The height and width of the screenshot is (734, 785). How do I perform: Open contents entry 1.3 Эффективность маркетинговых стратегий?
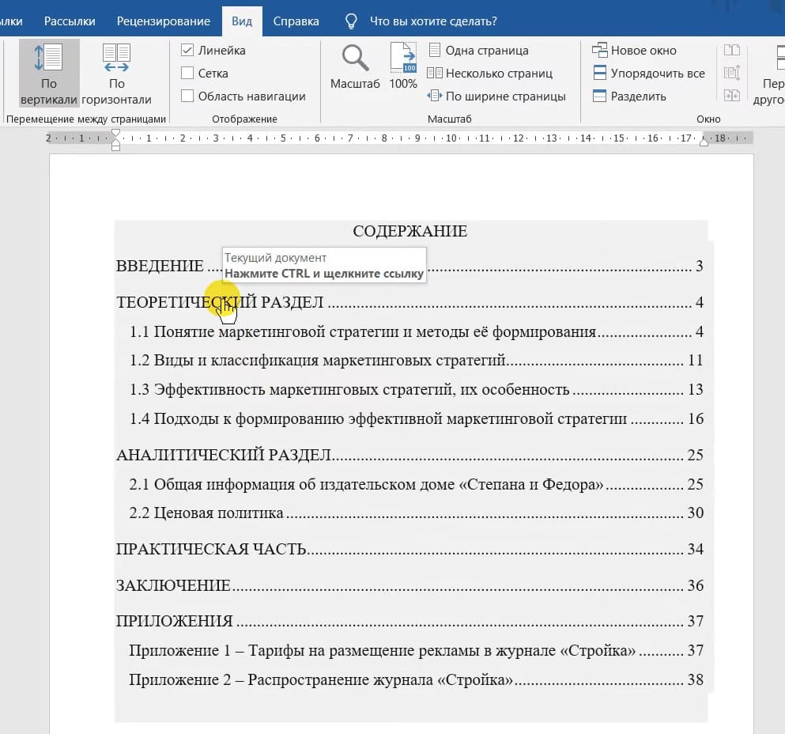coord(416,389)
